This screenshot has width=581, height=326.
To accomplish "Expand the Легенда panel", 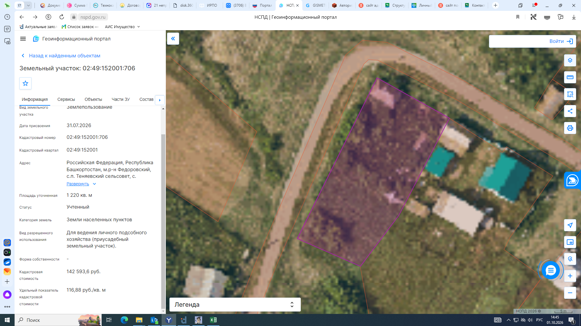I will pos(235,305).
